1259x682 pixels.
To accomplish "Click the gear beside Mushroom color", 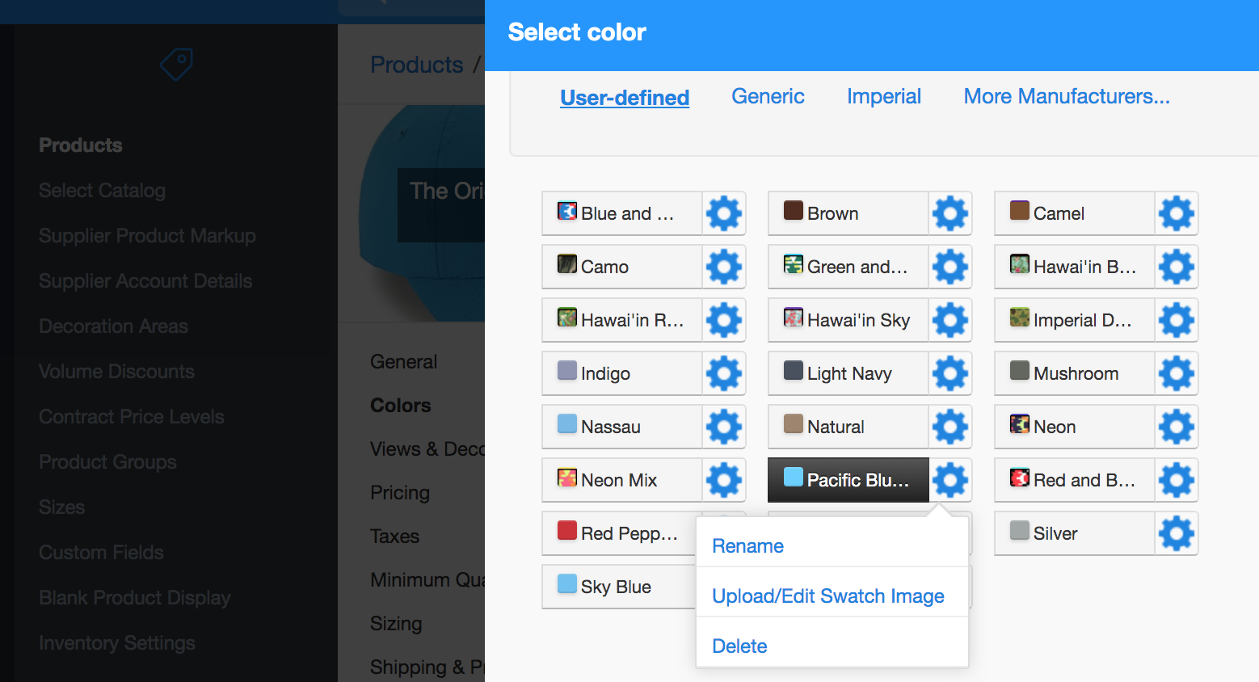I will click(1176, 373).
